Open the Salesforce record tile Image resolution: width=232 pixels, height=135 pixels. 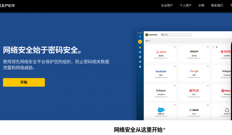point(161,111)
